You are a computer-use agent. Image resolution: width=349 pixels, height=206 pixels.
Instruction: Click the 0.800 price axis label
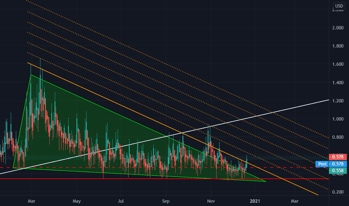tap(338, 137)
